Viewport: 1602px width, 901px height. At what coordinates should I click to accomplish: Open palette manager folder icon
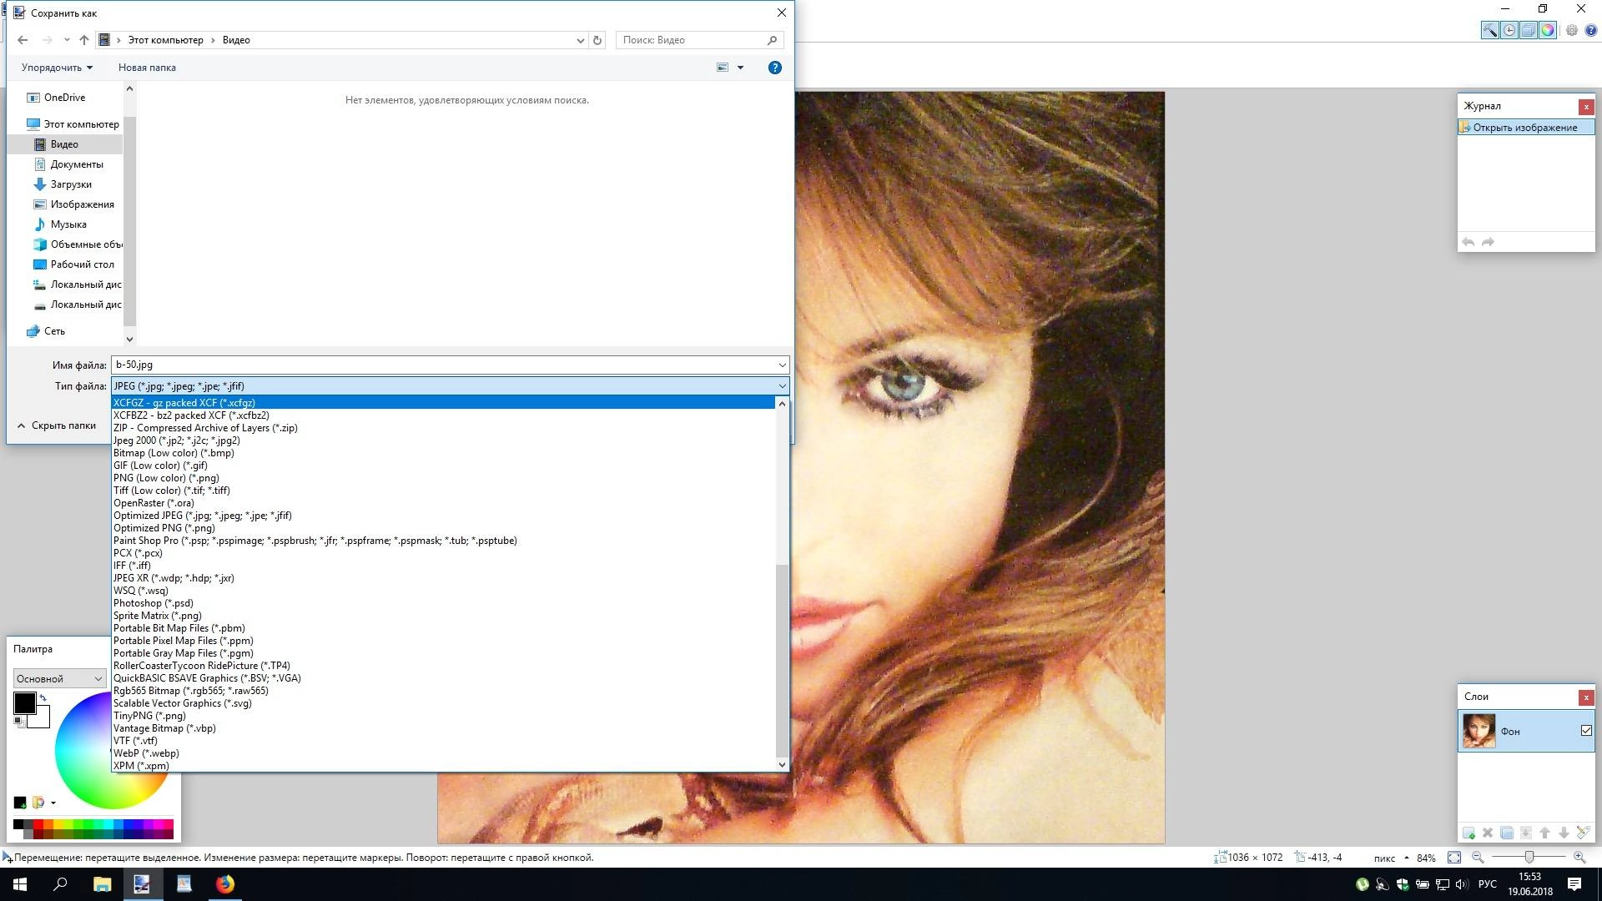(38, 803)
